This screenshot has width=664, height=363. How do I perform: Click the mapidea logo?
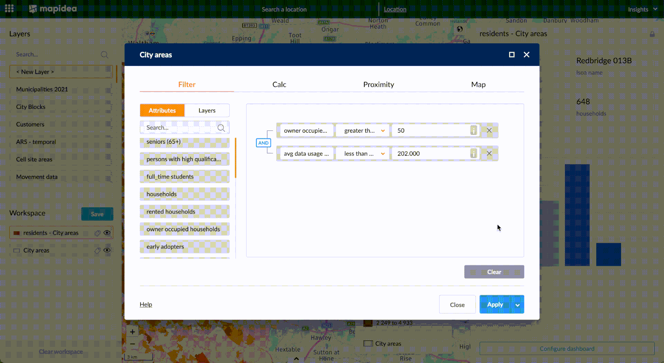coord(52,8)
